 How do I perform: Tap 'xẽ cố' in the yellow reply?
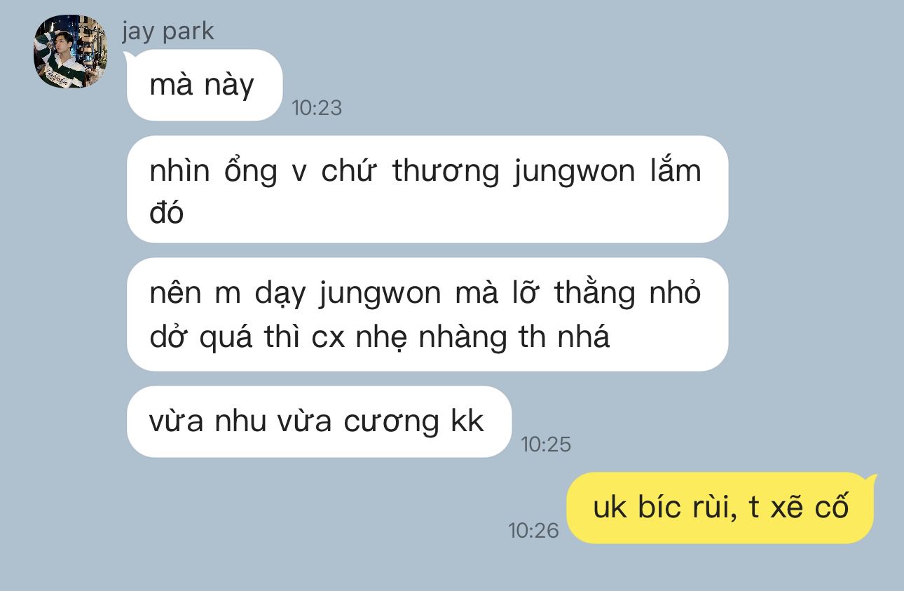point(809,507)
